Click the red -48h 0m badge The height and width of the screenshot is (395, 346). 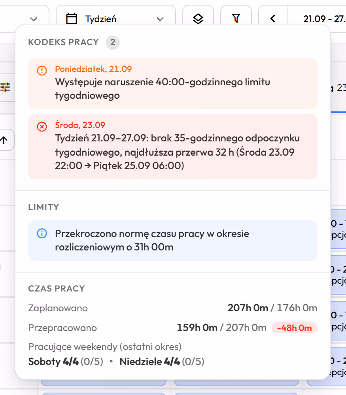[294, 328]
